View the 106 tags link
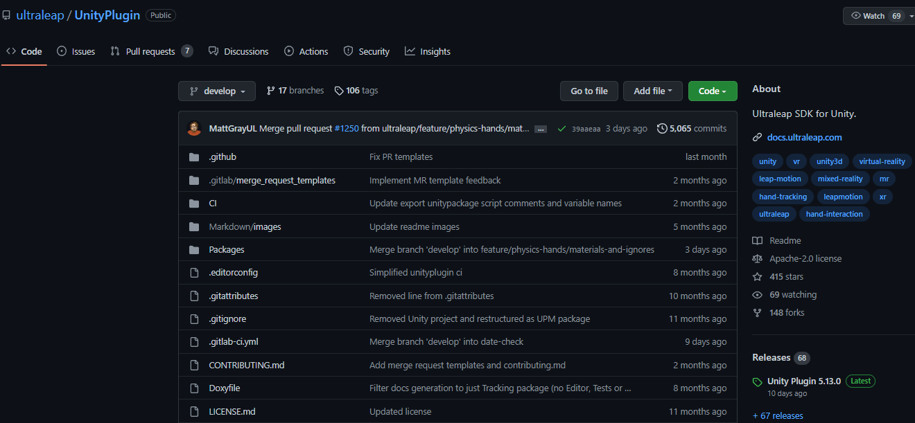 point(356,91)
